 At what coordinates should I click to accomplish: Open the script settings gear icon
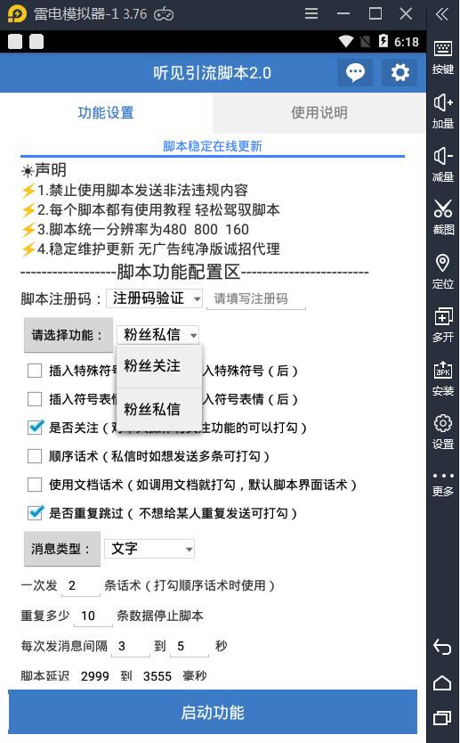[x=399, y=72]
